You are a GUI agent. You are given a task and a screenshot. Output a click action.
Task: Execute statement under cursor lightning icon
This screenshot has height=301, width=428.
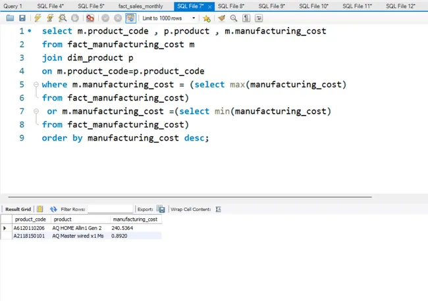pos(50,18)
